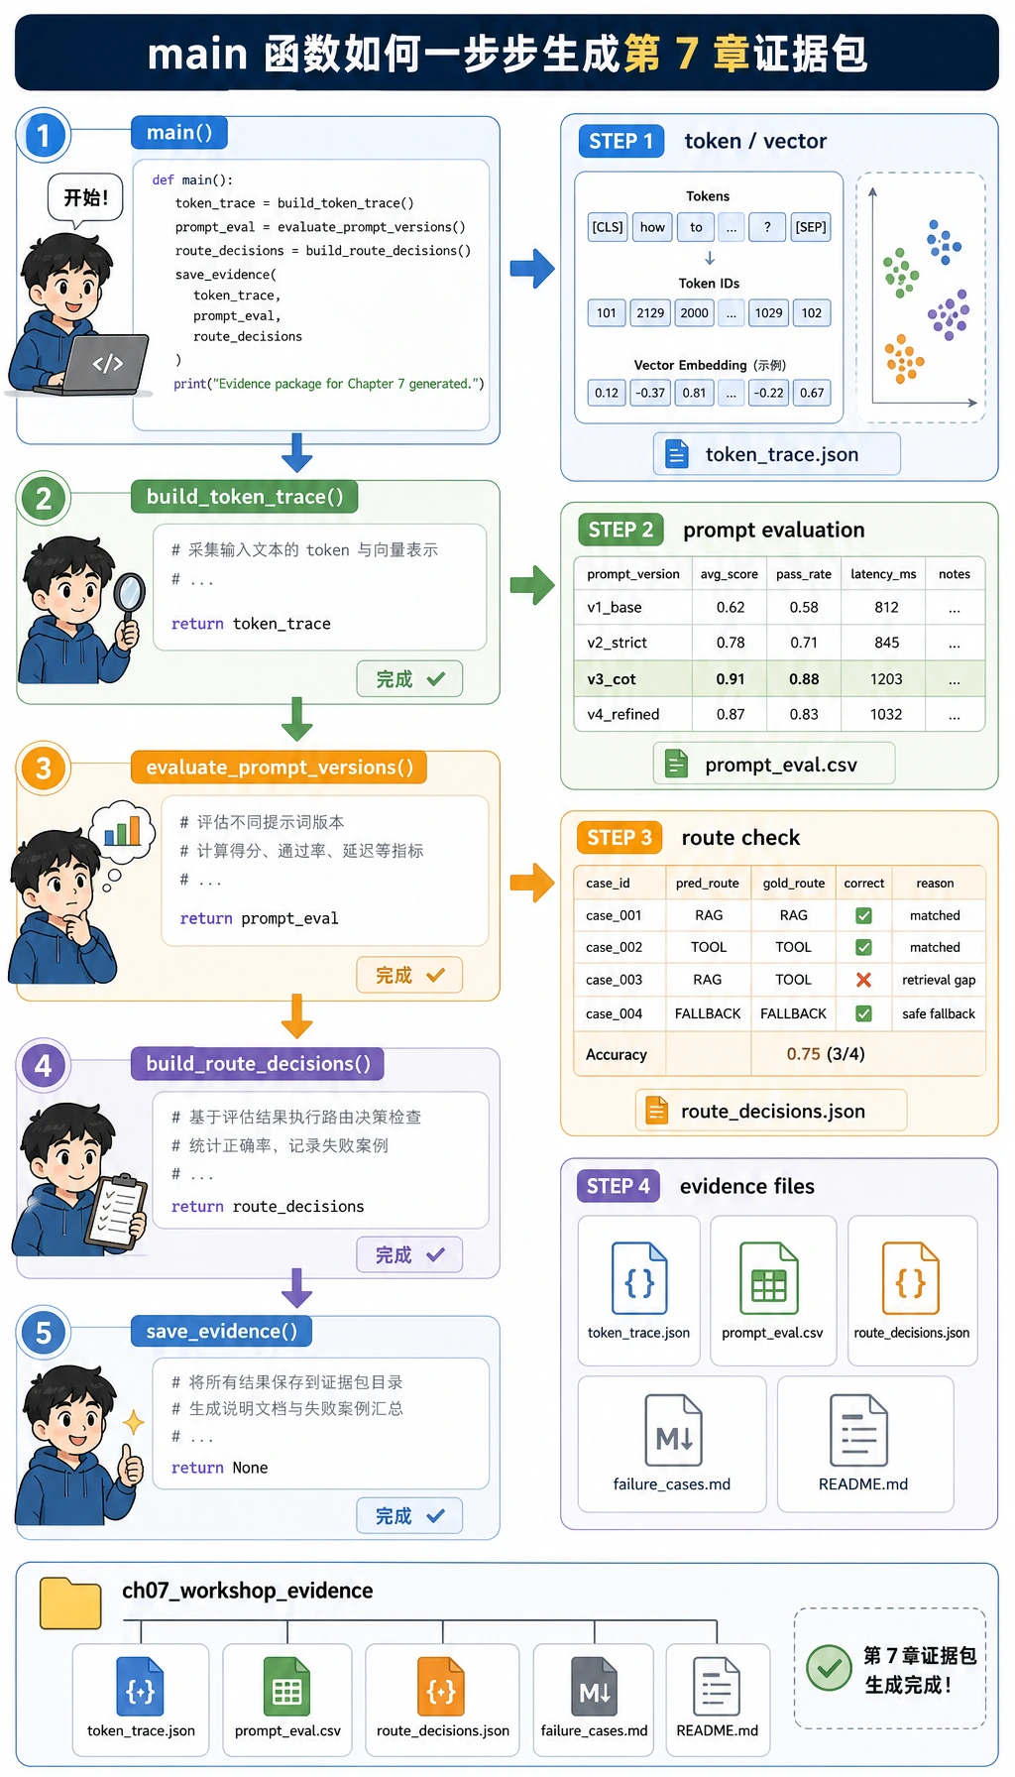This screenshot has width=1015, height=1777.
Task: Click the 2129 token ID box
Action: pos(650,313)
